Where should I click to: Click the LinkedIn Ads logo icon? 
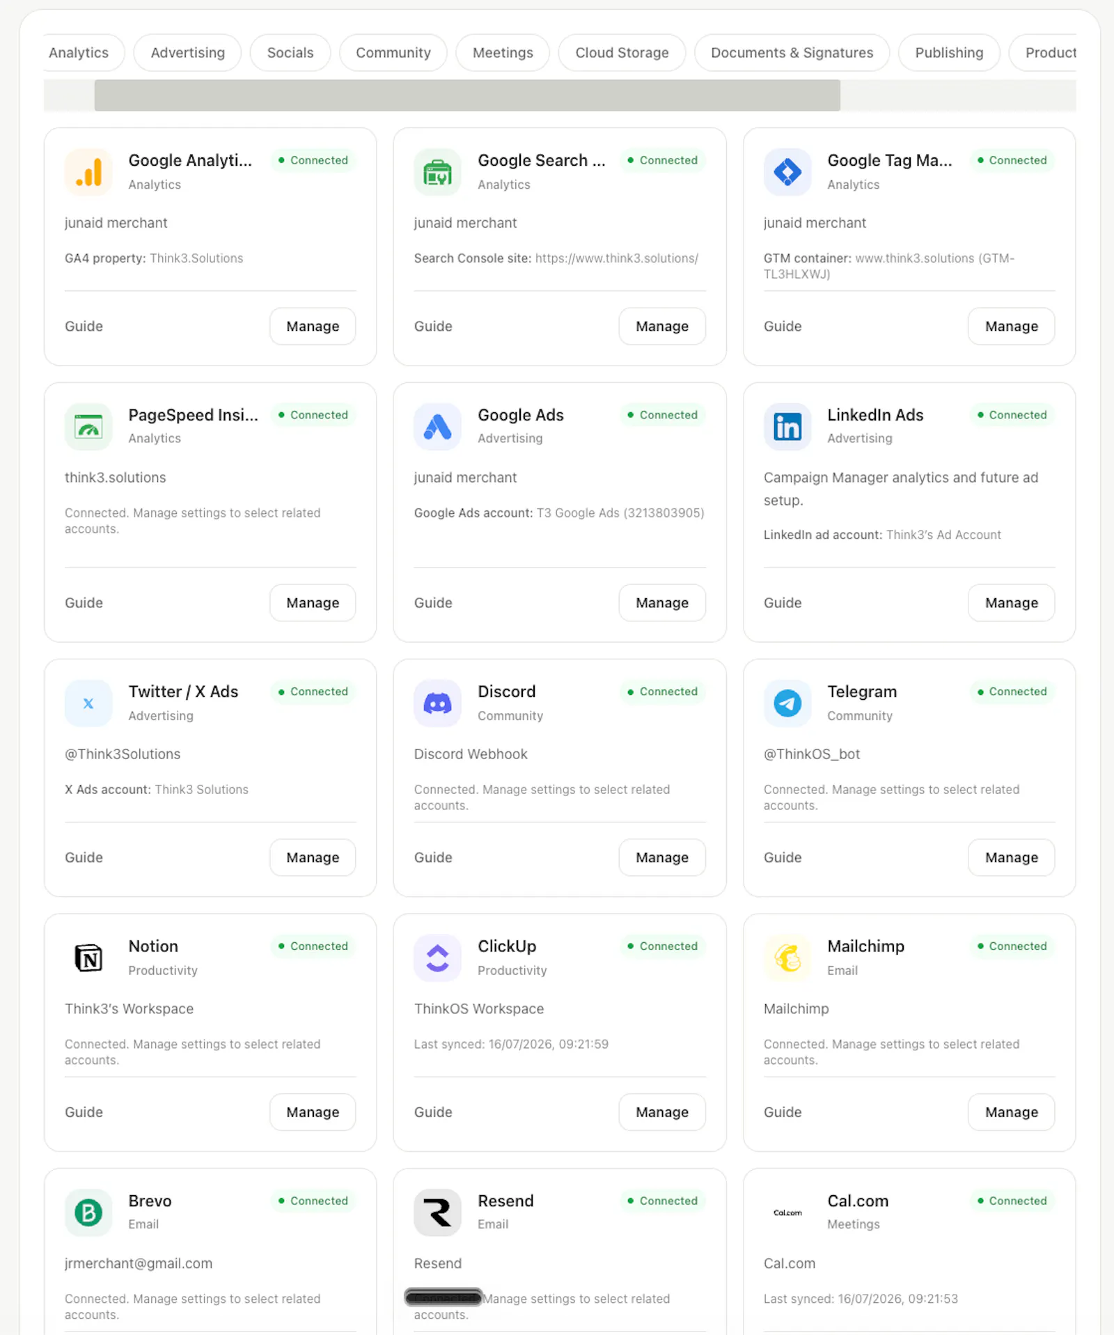click(787, 426)
